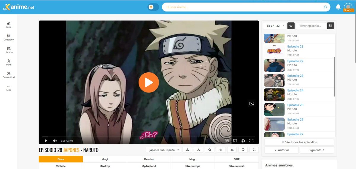356x169 pixels.
Task: Seek on the video progress bar
Action: point(149,137)
